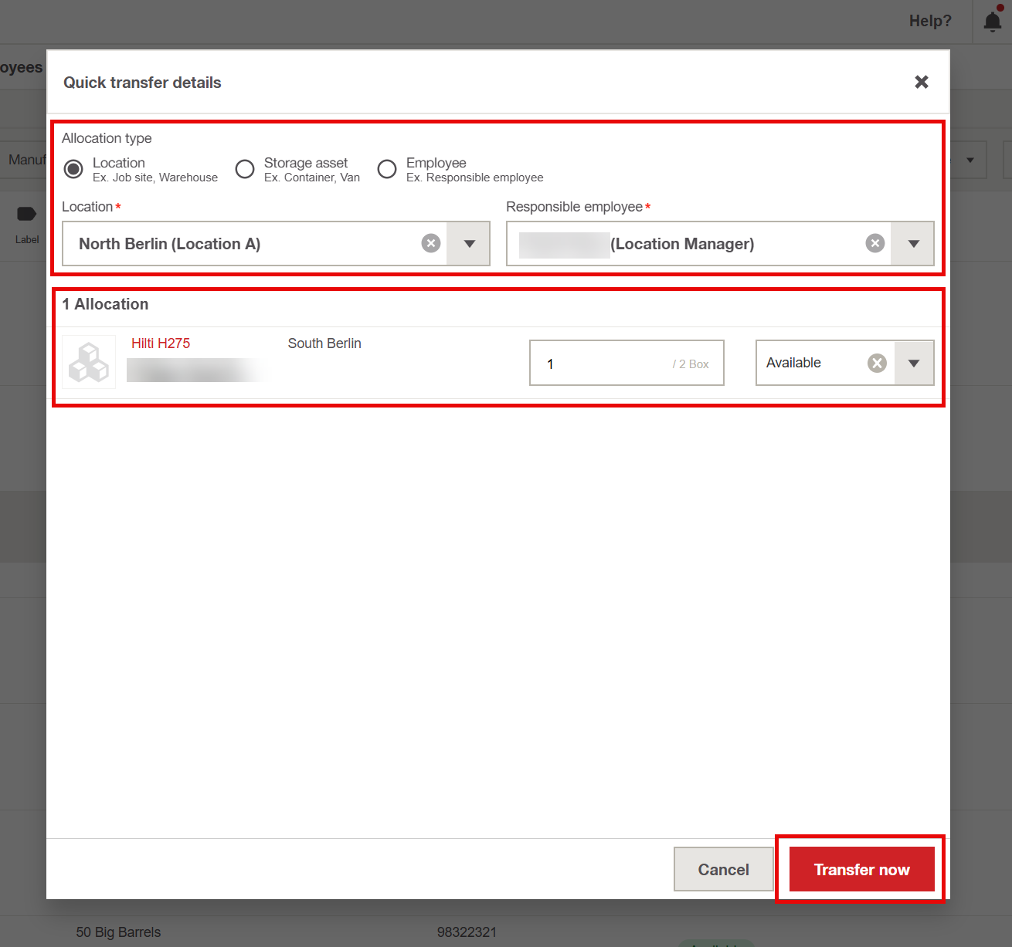Screen dimensions: 1012x947
Task: Expand the Location dropdown
Action: [469, 244]
